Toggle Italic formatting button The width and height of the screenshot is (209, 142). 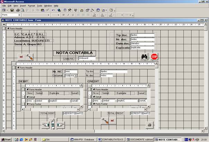click(68, 15)
